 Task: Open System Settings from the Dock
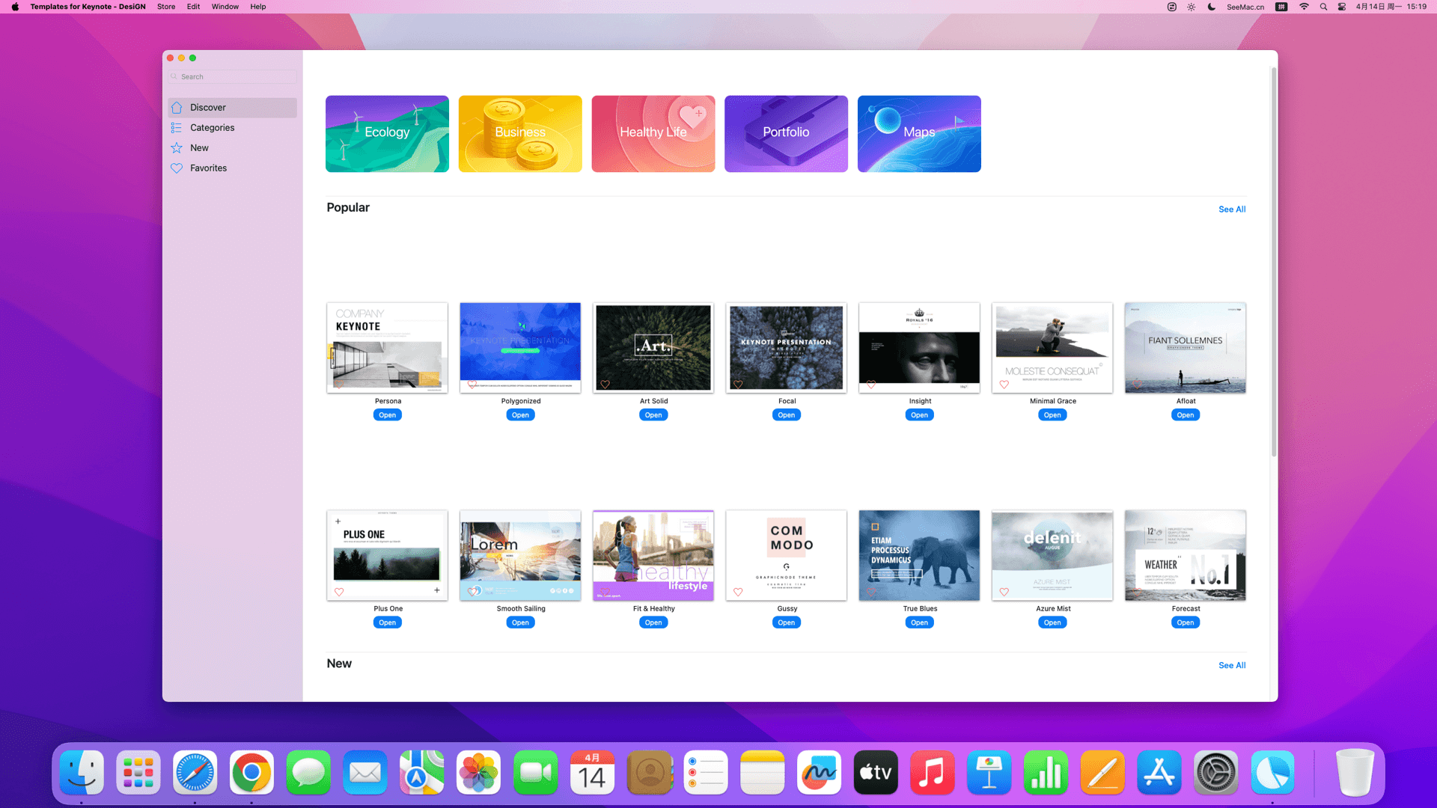tap(1215, 773)
